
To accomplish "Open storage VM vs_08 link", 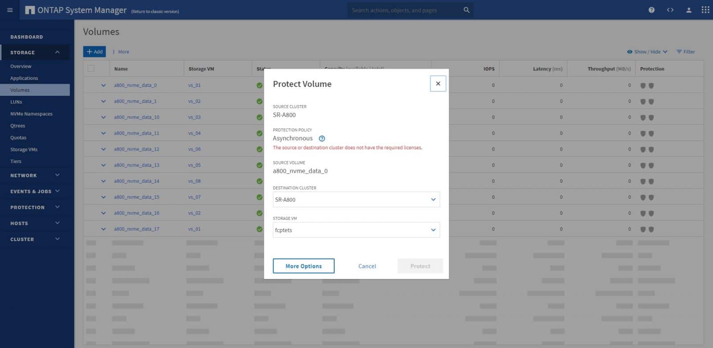I will [194, 181].
